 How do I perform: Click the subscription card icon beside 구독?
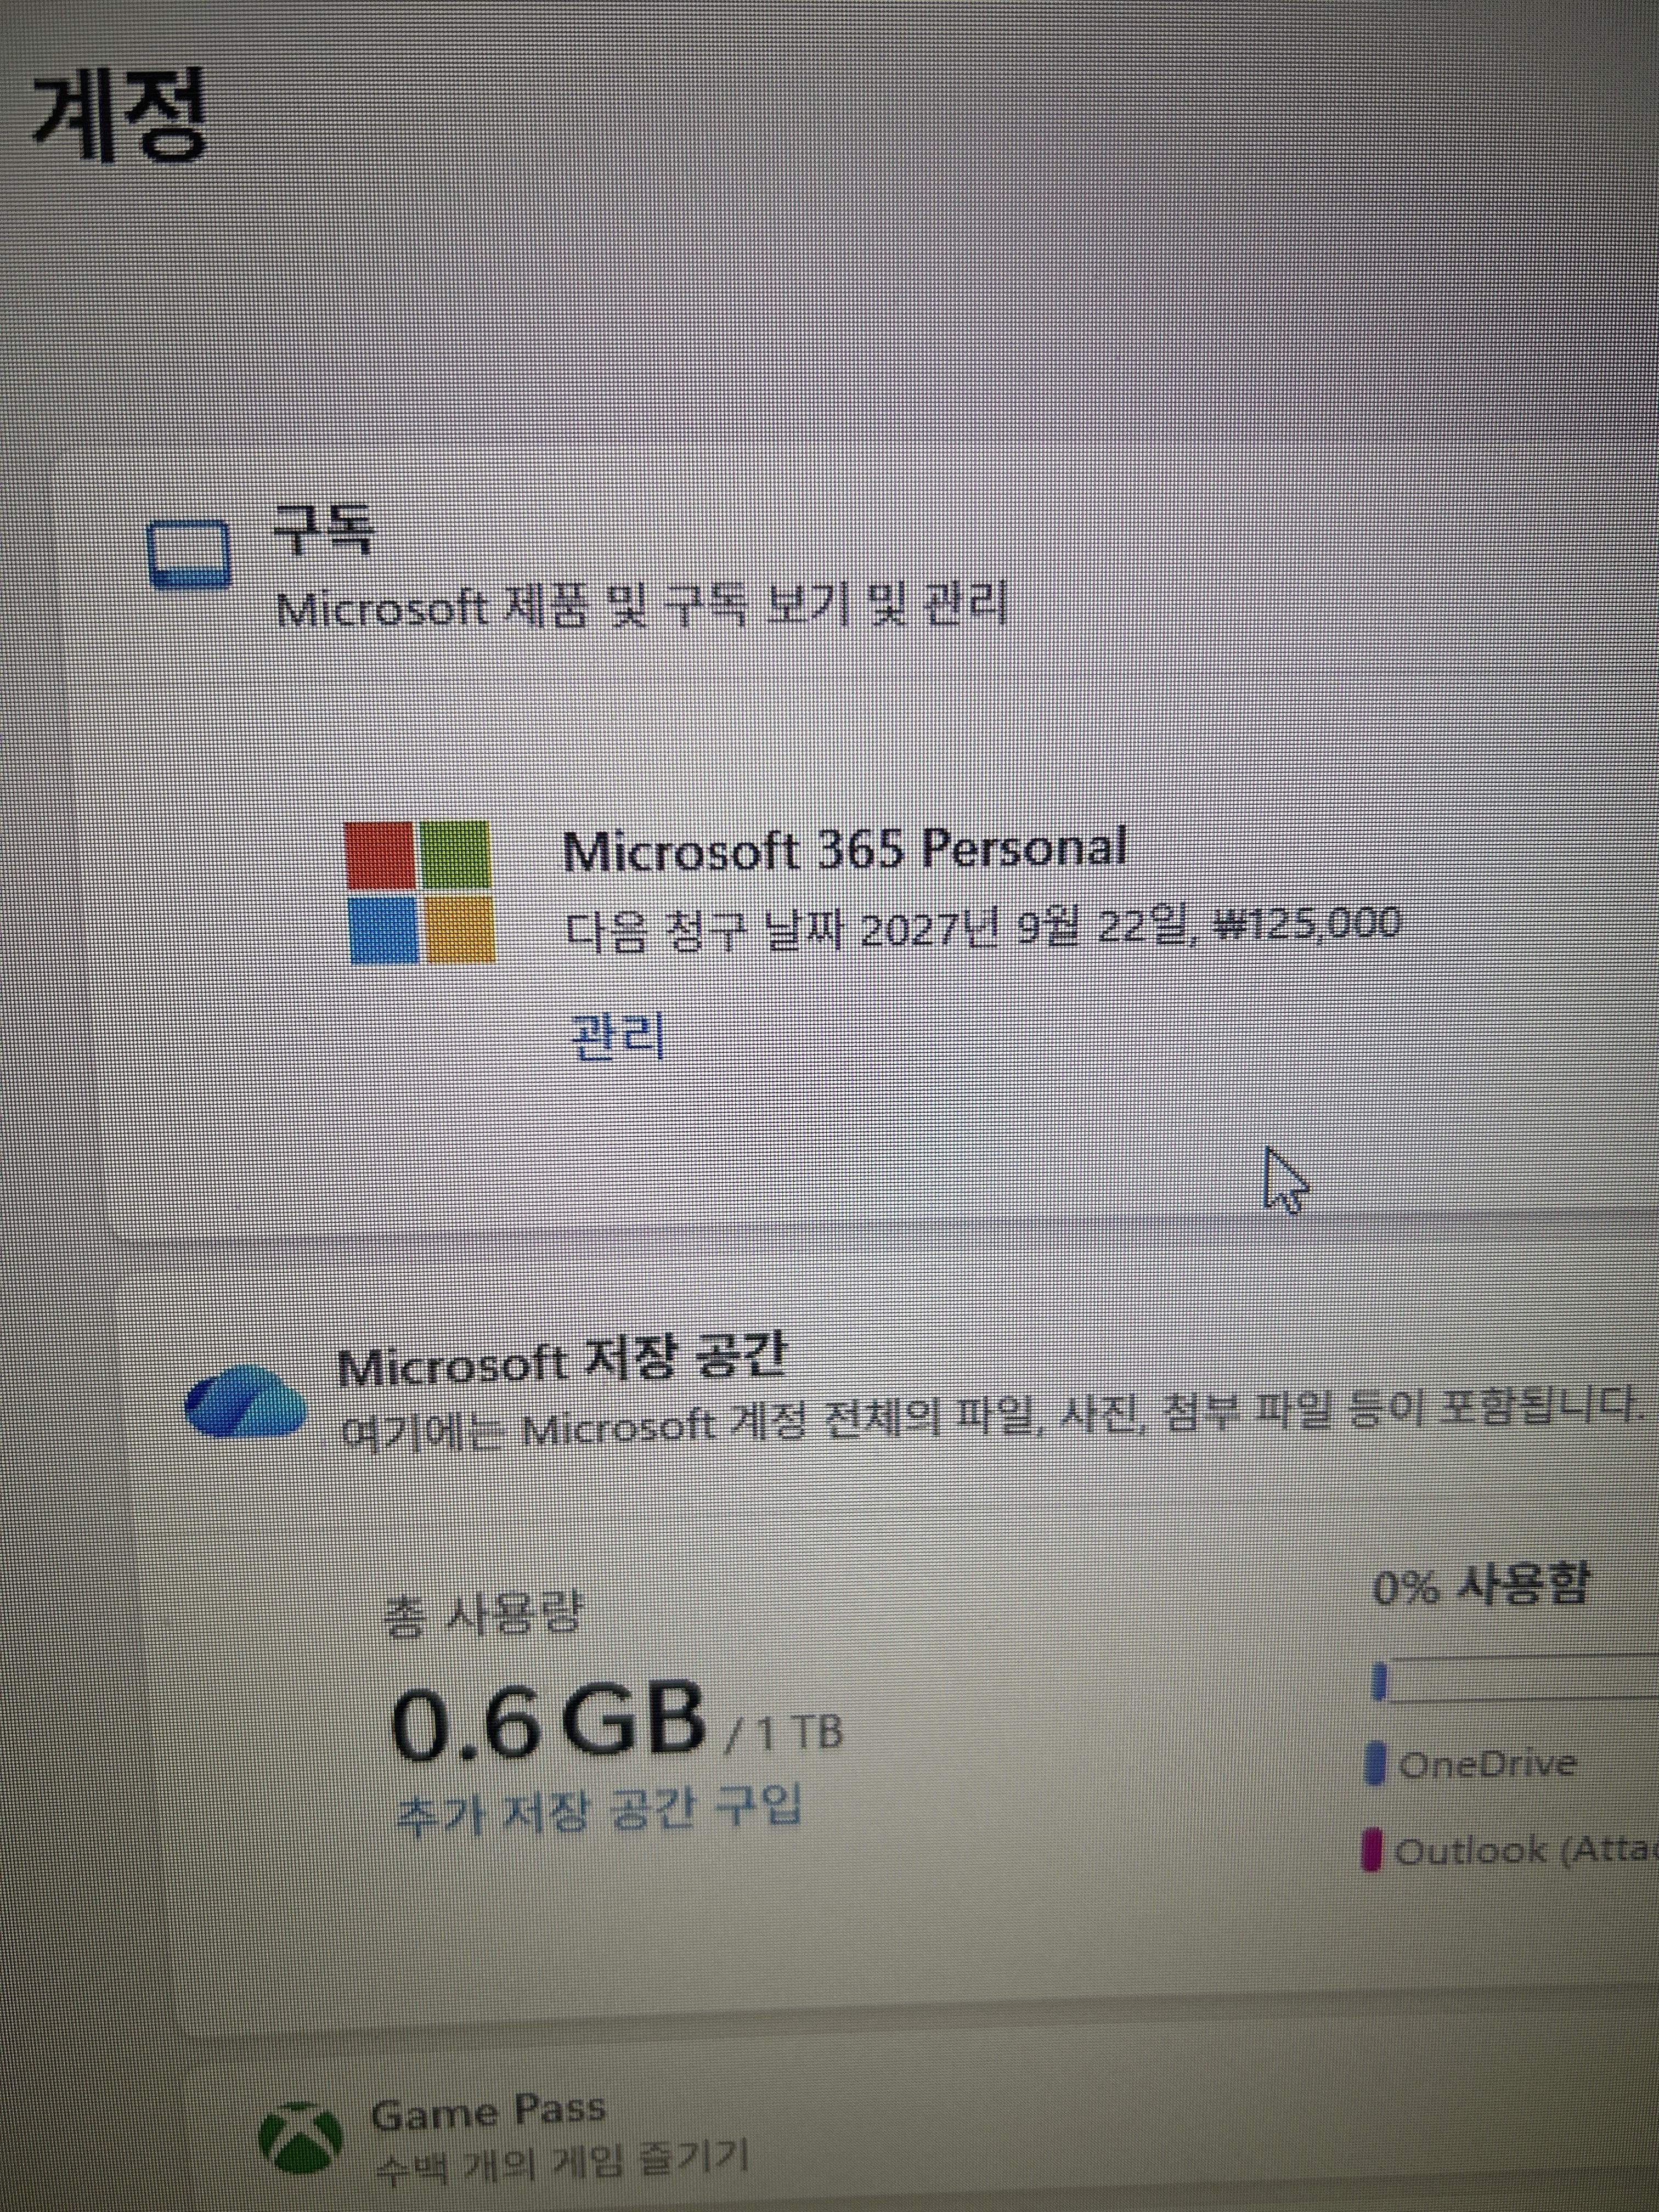[189, 553]
